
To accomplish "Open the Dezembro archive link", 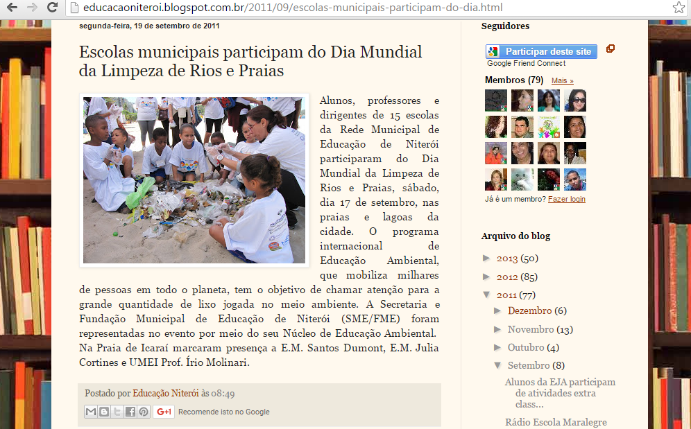I will point(530,311).
